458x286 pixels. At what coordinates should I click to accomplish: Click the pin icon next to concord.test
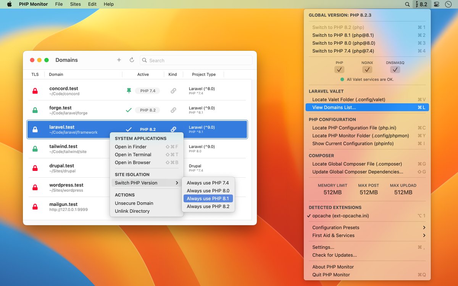[129, 91]
